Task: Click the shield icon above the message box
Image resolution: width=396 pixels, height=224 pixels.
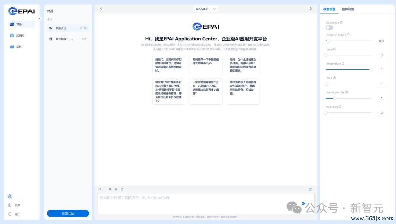Action: click(100, 189)
